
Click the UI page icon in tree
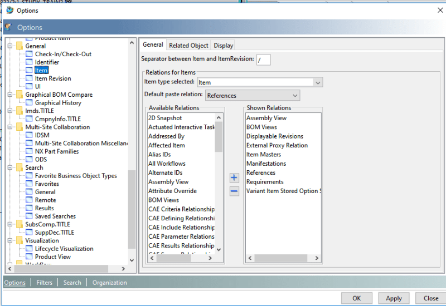29,86
